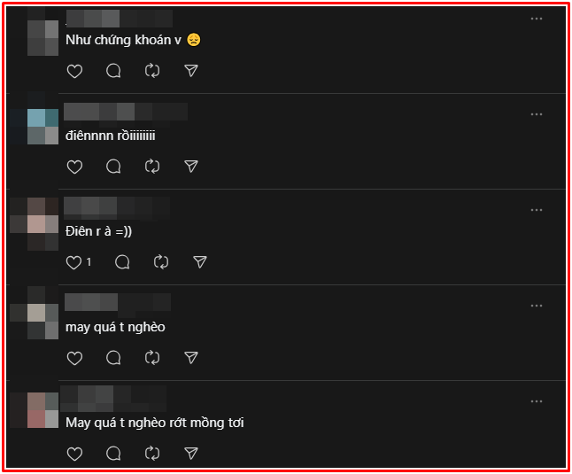The image size is (572, 474).
Task: Open blurred username above 'Như chứng khoán v'
Action: point(119,19)
